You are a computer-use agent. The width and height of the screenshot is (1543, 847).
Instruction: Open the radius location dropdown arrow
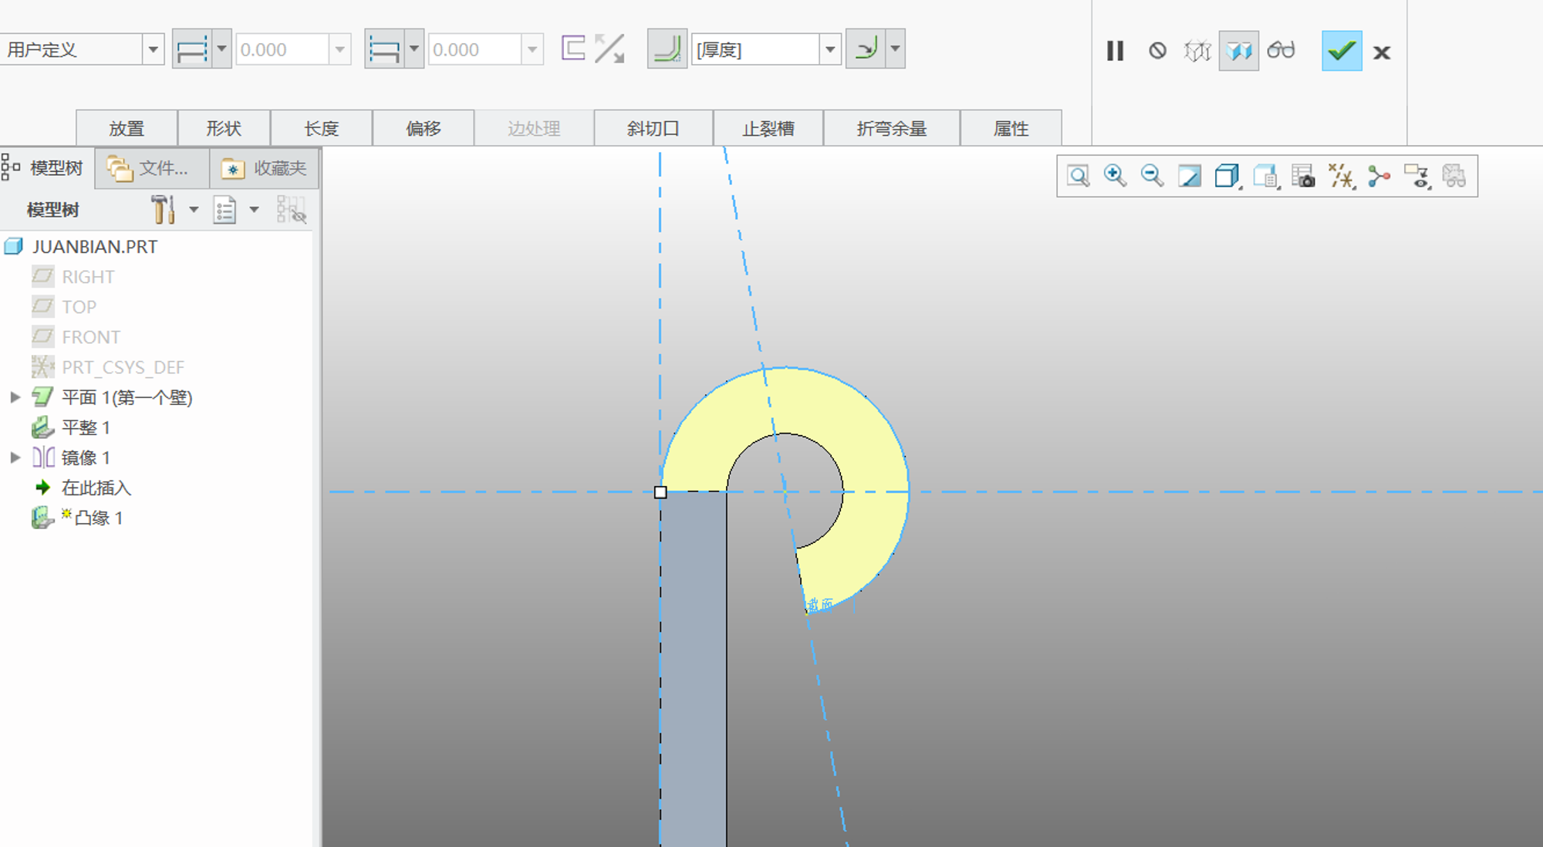point(895,49)
